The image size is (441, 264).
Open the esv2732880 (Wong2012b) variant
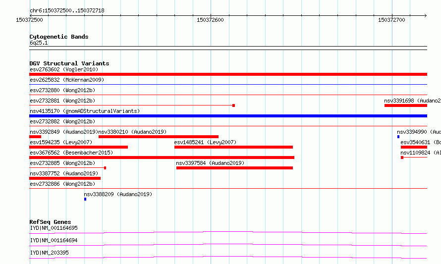pos(62,90)
